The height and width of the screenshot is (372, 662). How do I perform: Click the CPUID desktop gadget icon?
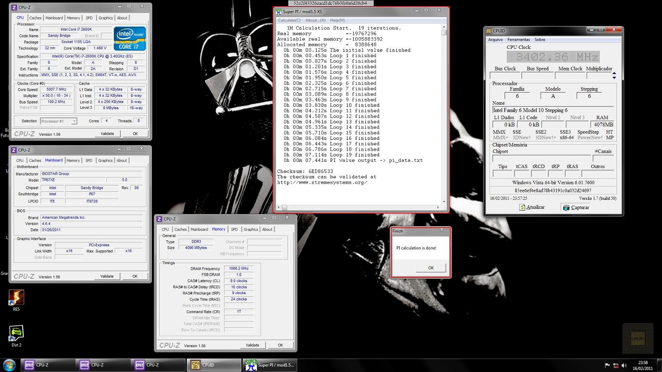pos(638,338)
